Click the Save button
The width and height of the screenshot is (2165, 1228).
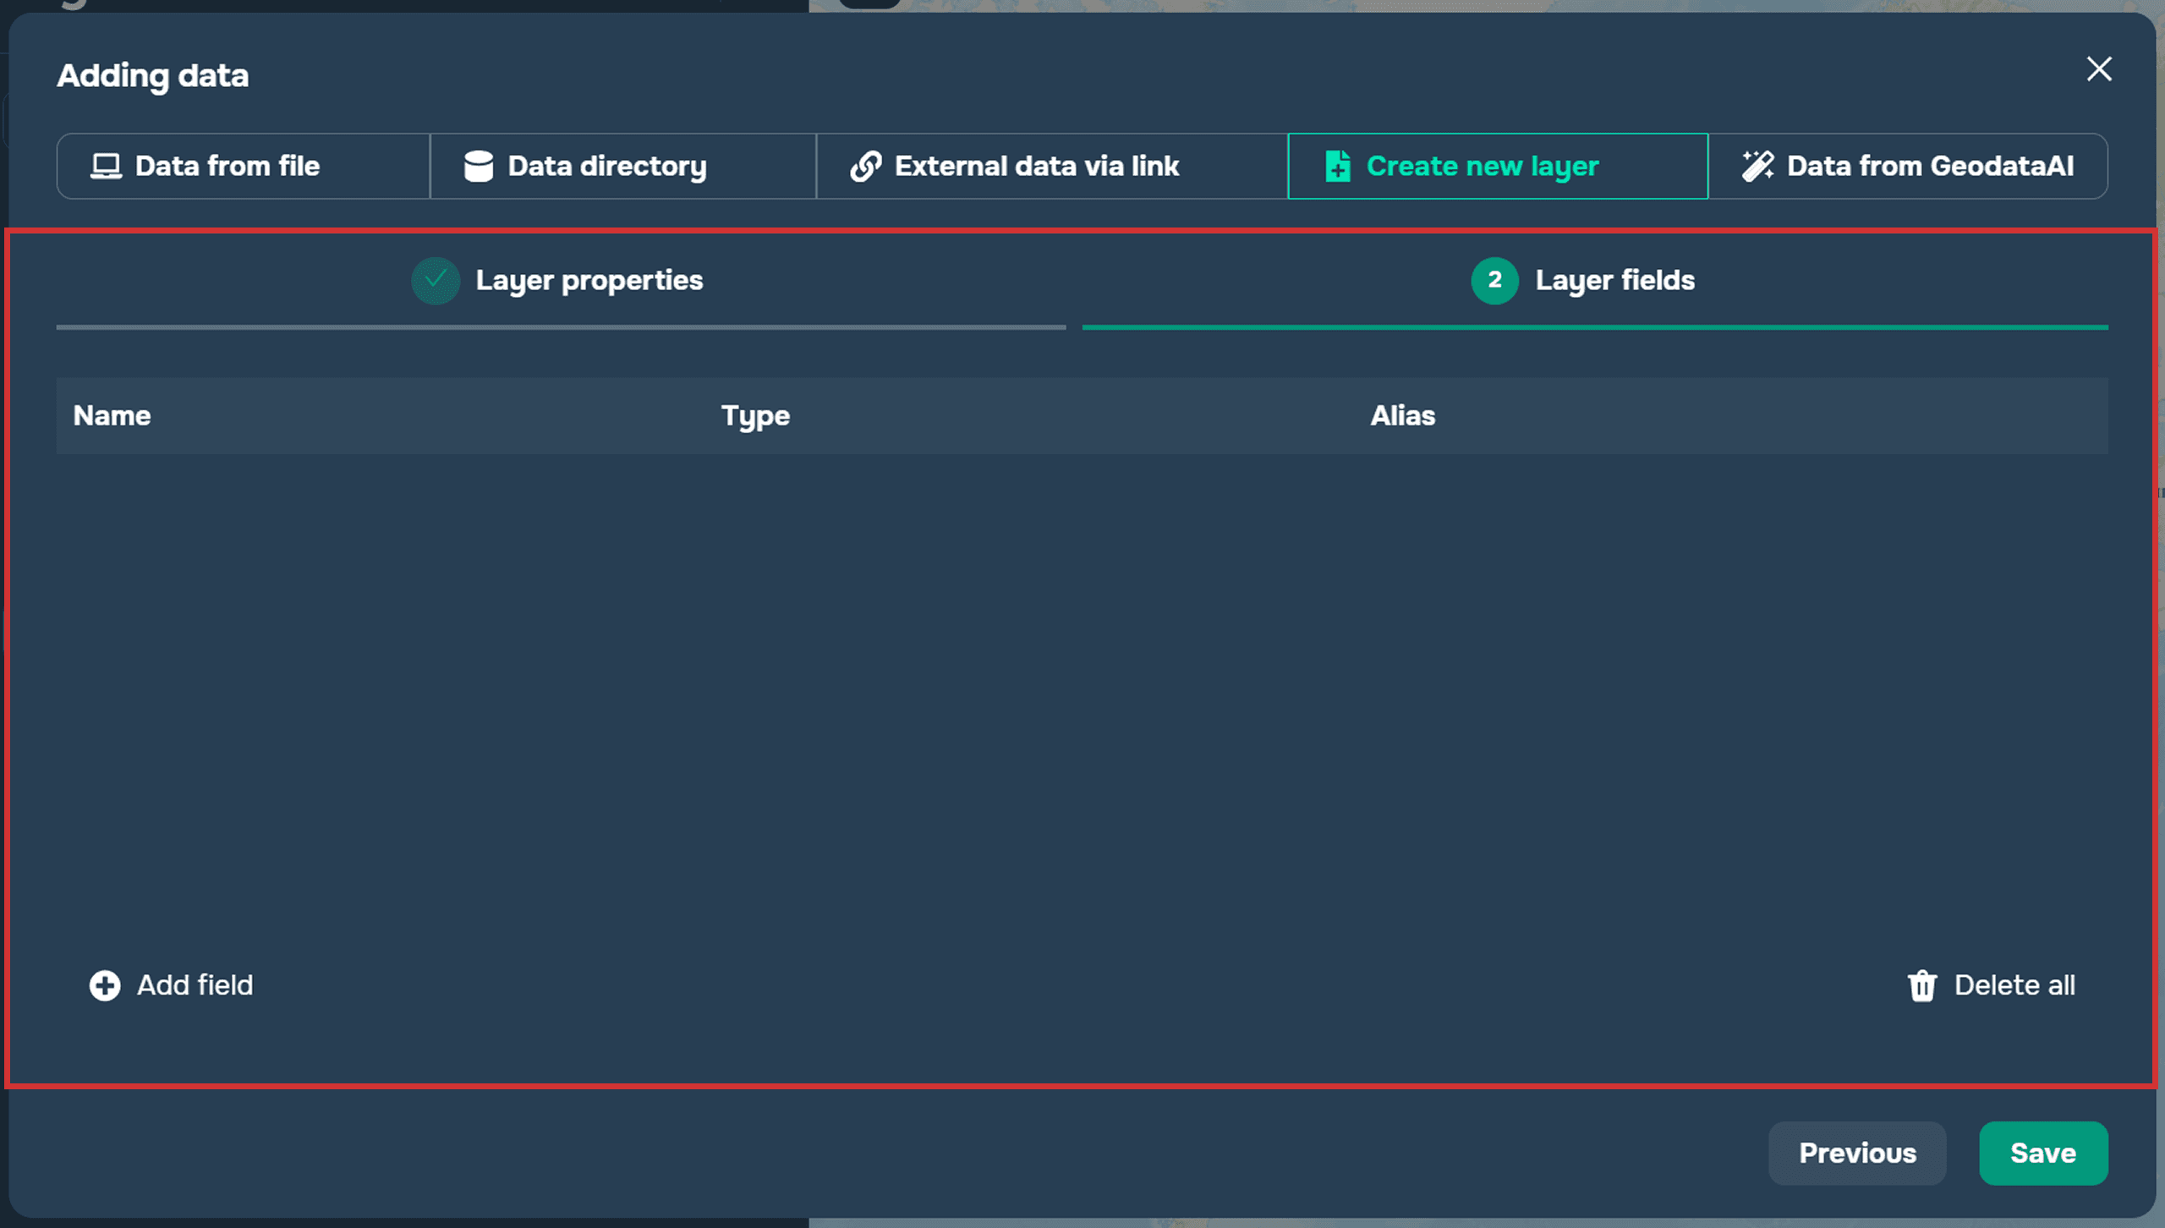(2043, 1153)
